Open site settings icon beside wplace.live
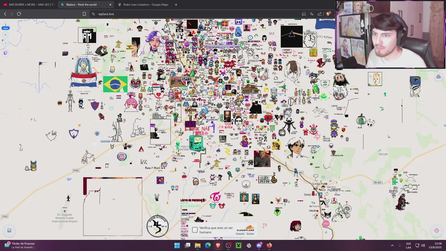 (93, 14)
